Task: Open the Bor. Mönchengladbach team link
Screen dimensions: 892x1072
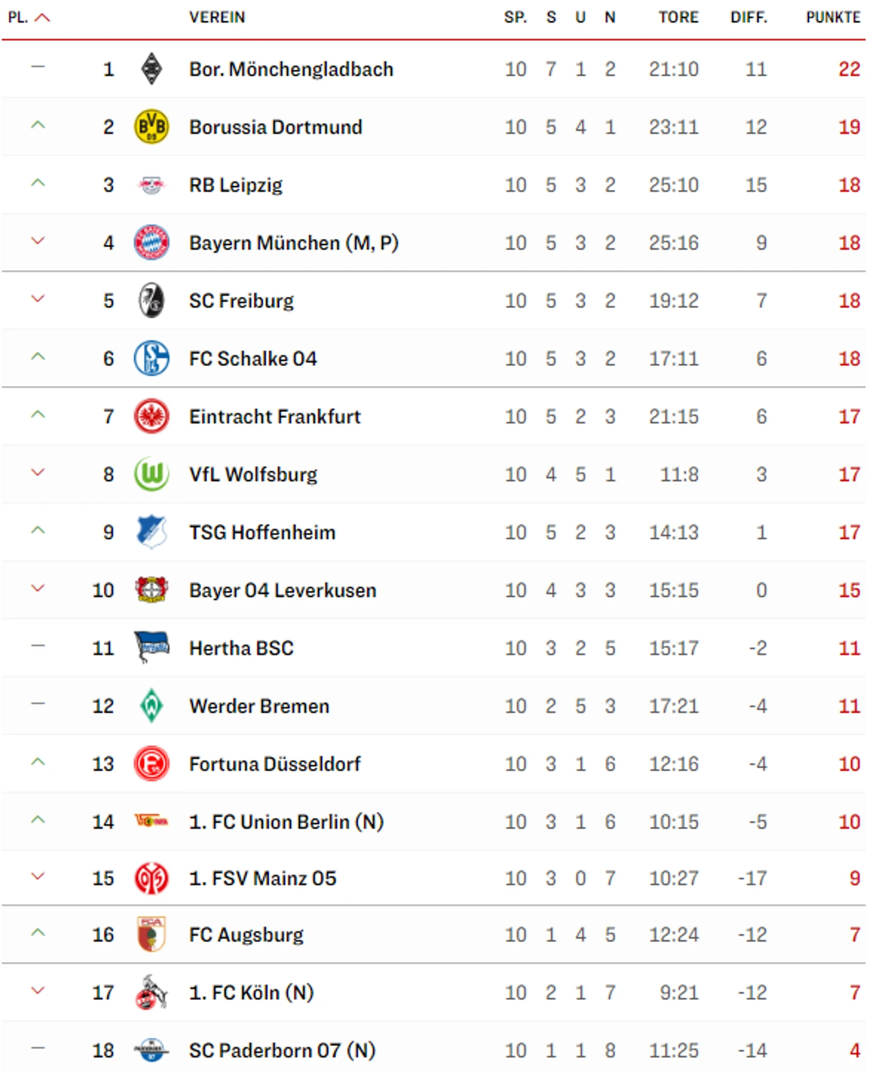Action: 291,70
